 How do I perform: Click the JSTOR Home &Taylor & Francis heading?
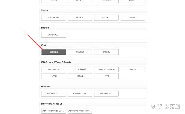pos(56,62)
